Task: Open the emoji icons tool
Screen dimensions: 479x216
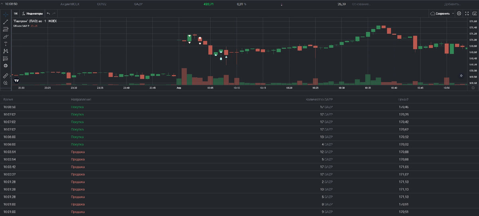Action: click(x=6, y=65)
